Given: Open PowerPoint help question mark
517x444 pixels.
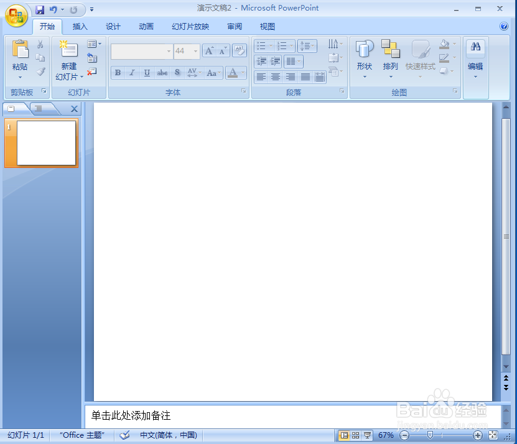Looking at the screenshot, I should 504,26.
